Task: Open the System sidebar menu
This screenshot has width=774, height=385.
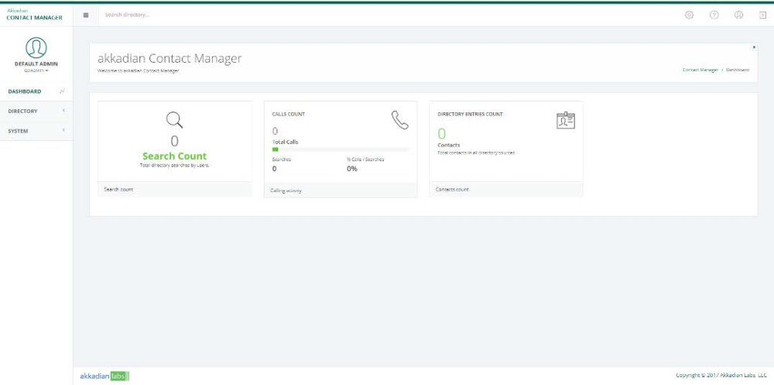Action: (36, 131)
